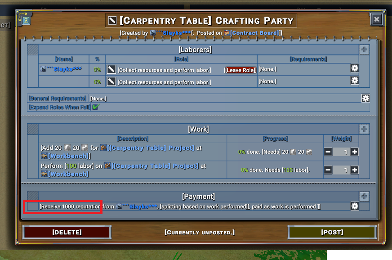Collapse the Laborers section hatched corner

[32, 49]
